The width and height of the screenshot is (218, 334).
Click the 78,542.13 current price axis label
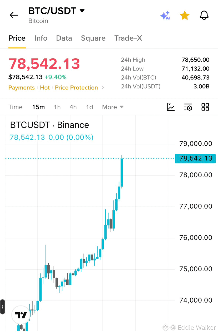click(x=195, y=158)
